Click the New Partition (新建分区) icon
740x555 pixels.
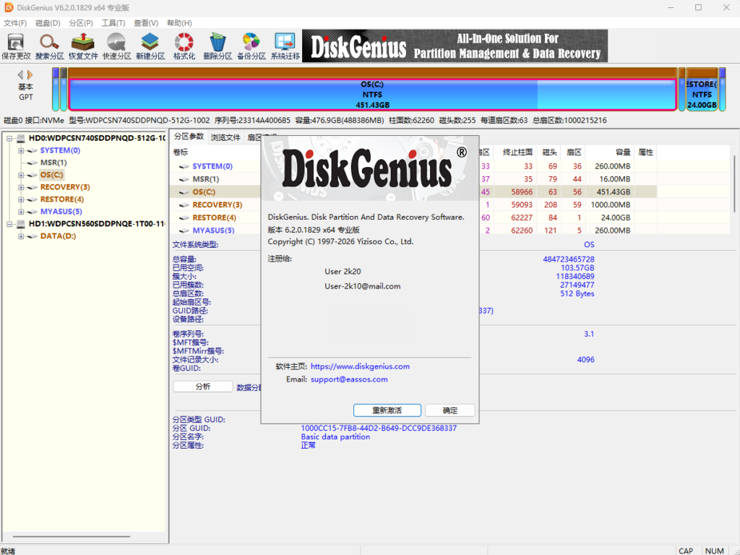tap(150, 46)
